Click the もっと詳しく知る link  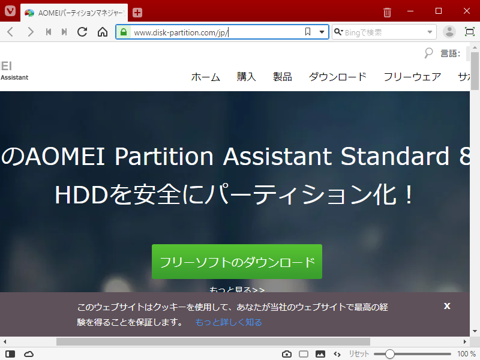click(229, 322)
